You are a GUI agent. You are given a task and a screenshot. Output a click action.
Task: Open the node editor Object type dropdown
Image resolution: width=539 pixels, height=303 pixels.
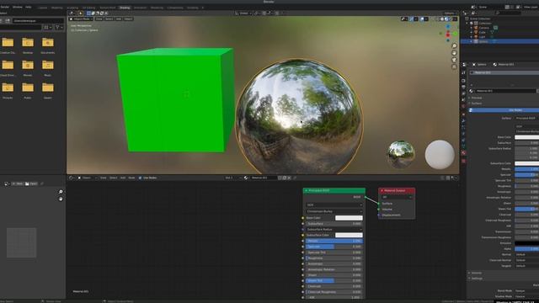[x=88, y=178]
